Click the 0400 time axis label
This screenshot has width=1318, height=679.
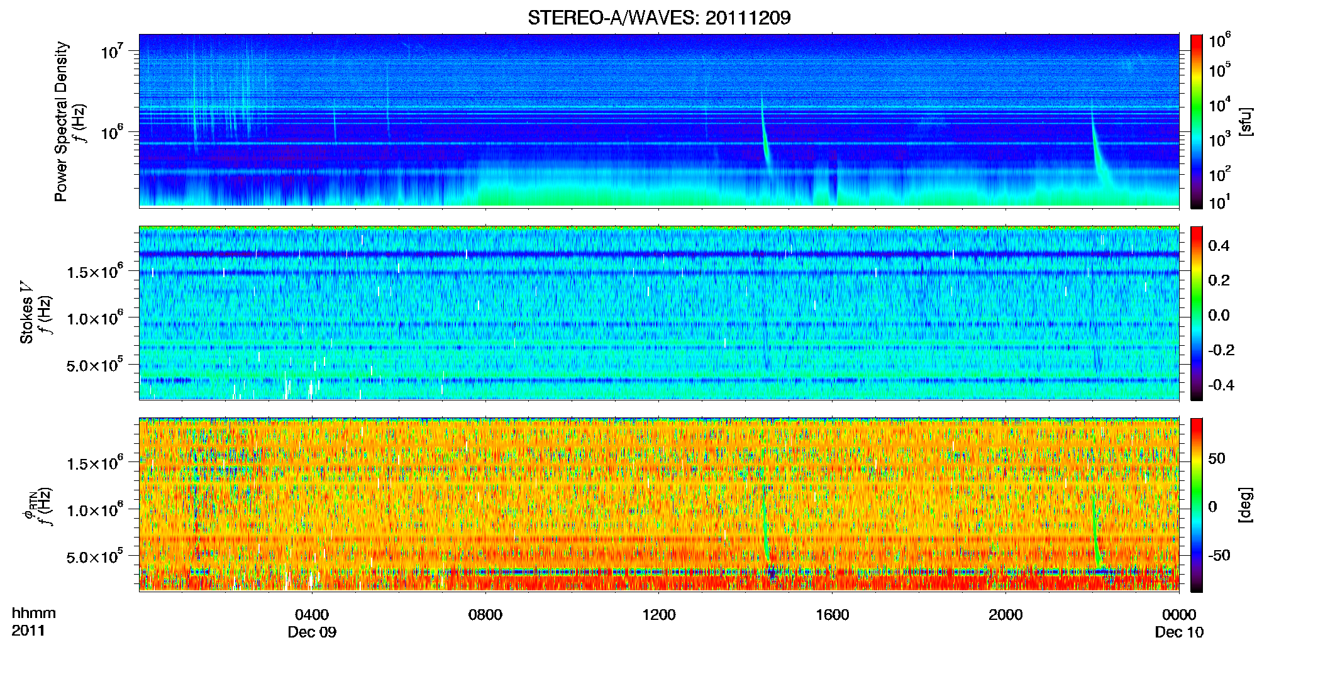point(312,615)
